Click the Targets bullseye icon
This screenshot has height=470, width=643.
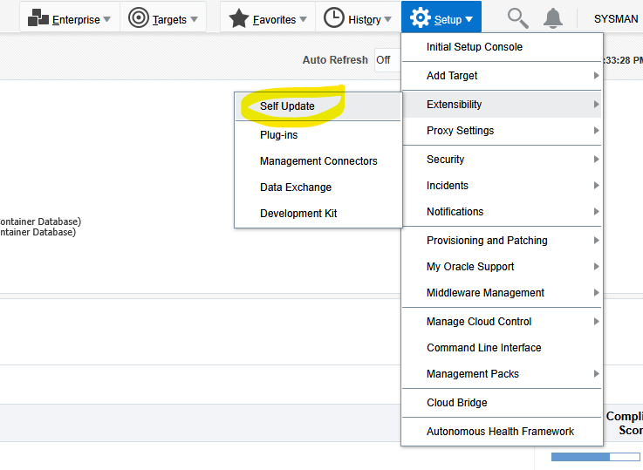pyautogui.click(x=138, y=18)
